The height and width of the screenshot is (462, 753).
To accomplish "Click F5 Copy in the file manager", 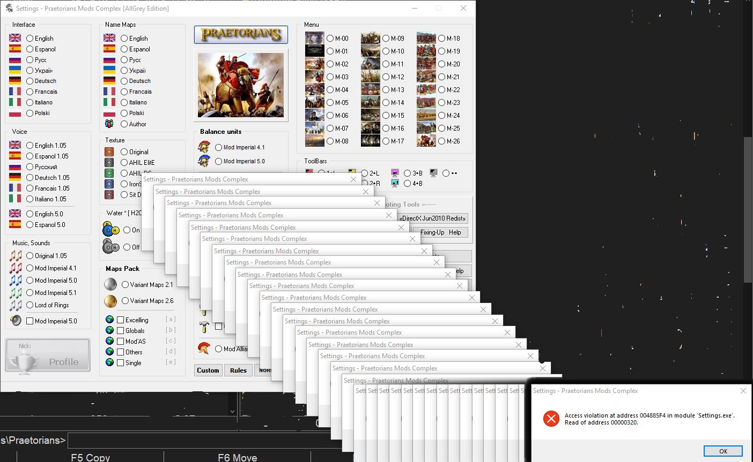I will coord(91,457).
